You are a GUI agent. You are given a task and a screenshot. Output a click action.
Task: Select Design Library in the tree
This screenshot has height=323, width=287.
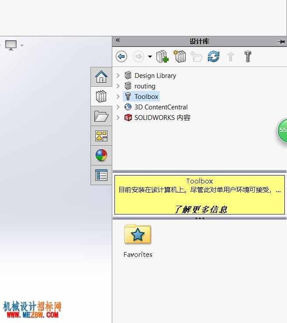pyautogui.click(x=155, y=76)
